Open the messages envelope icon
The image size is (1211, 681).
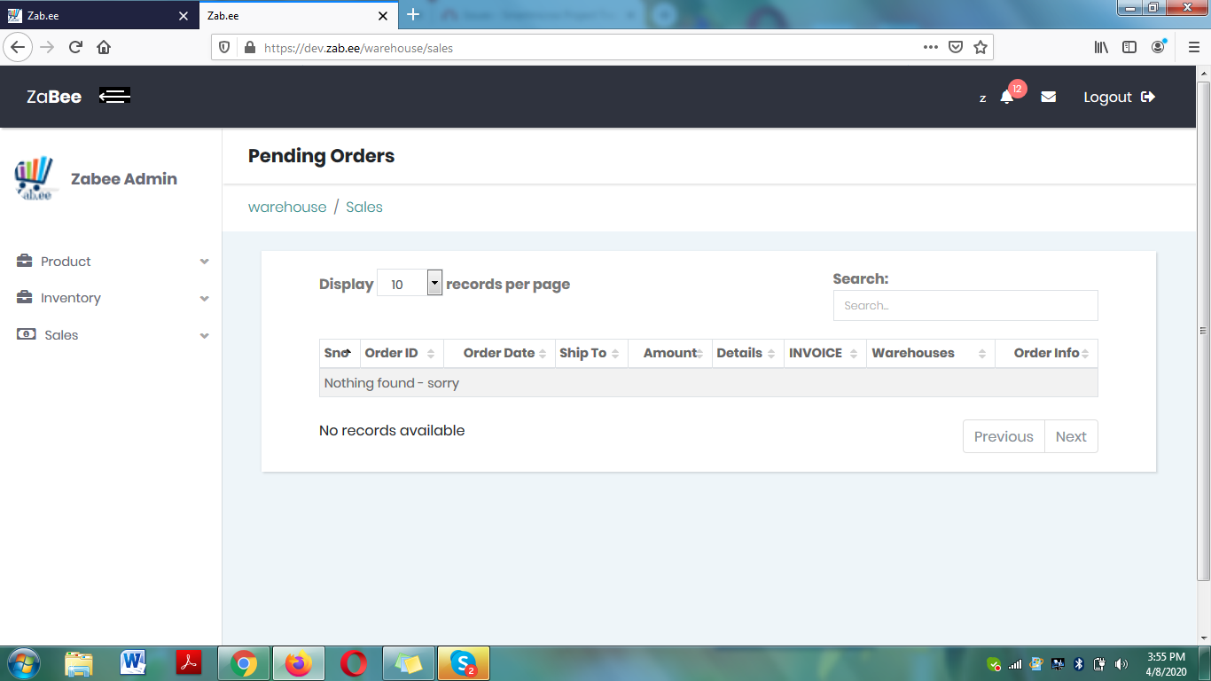coord(1048,97)
